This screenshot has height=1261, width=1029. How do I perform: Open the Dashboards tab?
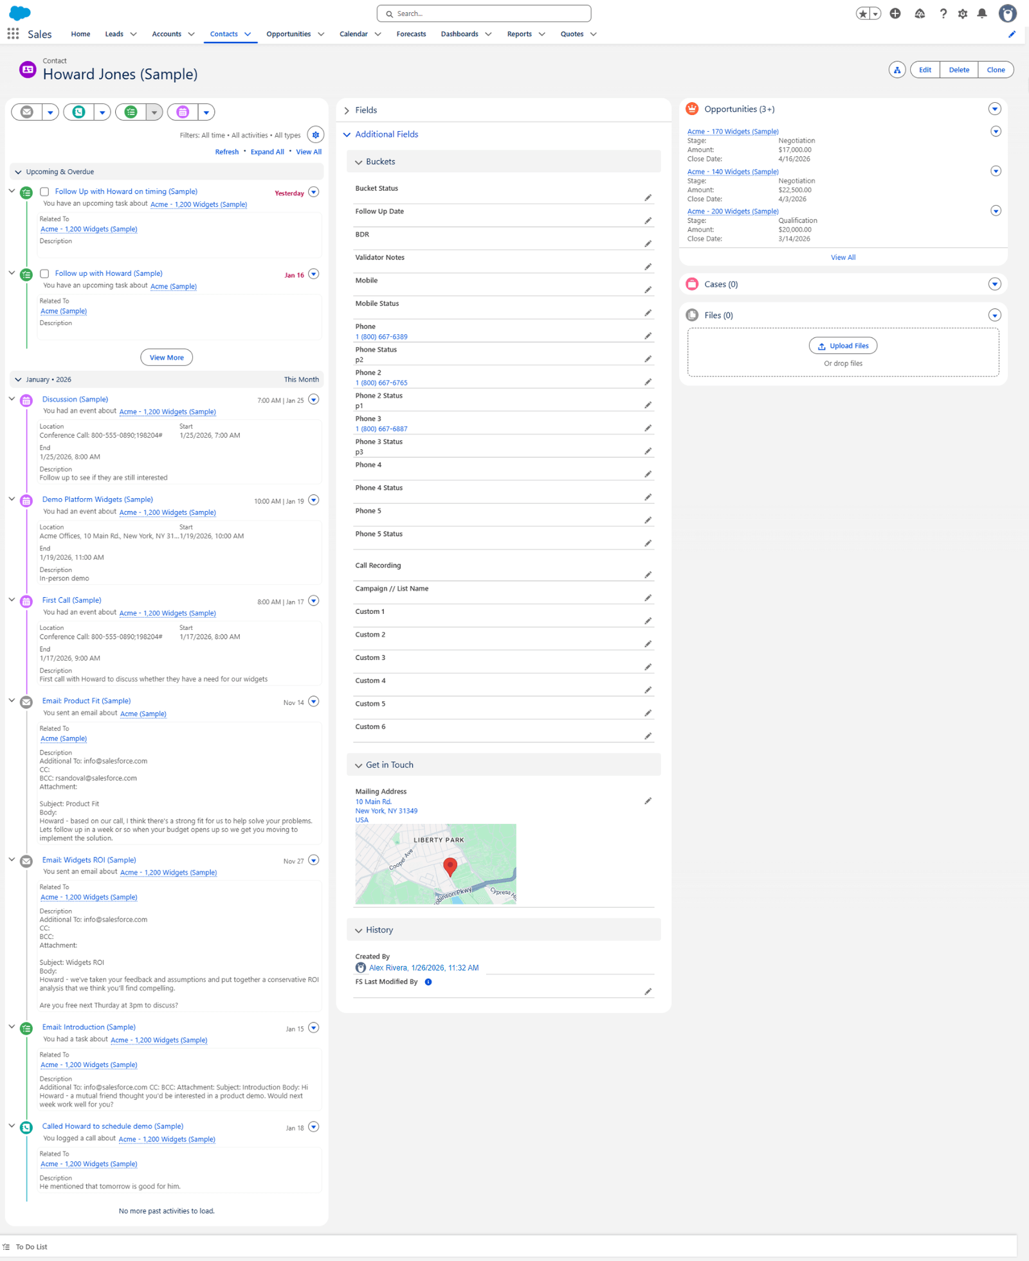pyautogui.click(x=459, y=34)
